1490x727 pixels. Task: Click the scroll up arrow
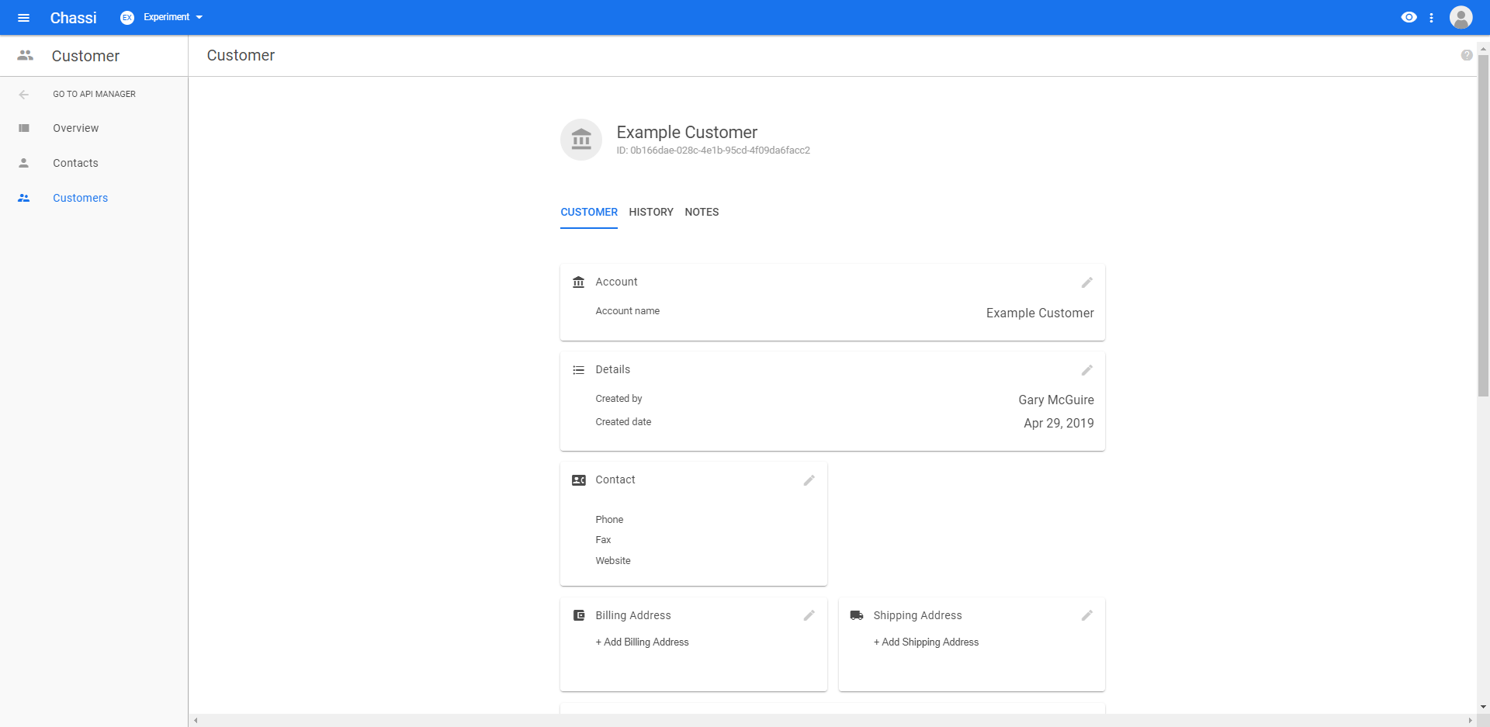tap(1483, 48)
